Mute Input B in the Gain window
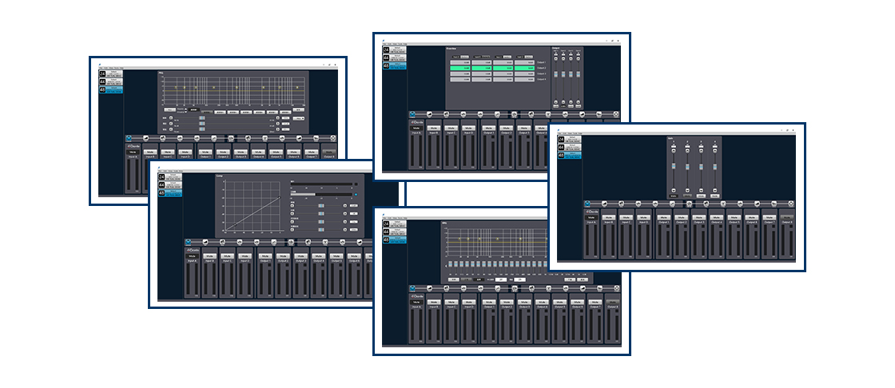The height and width of the screenshot is (388, 895). click(609, 217)
